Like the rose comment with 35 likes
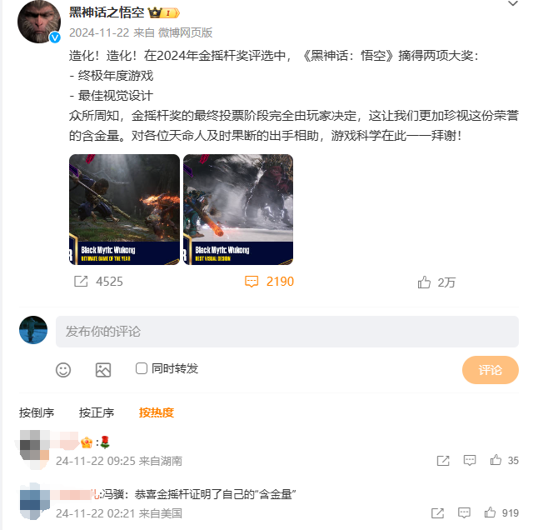The width and height of the screenshot is (533, 530). (496, 460)
